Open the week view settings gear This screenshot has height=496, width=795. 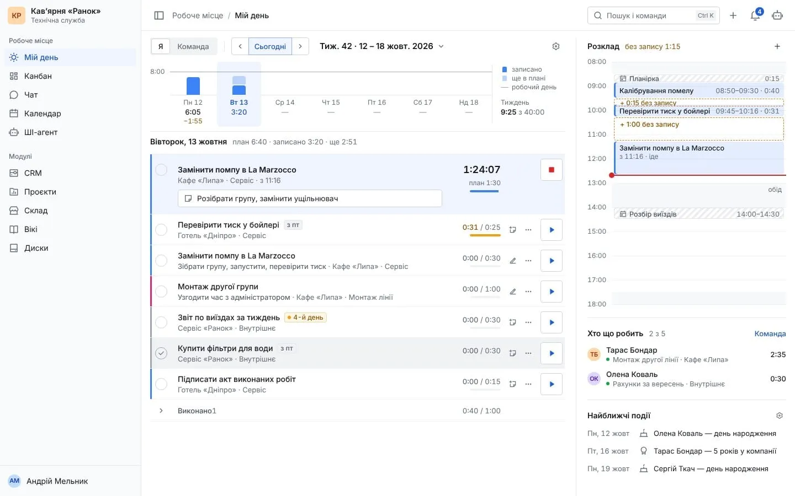click(x=556, y=46)
